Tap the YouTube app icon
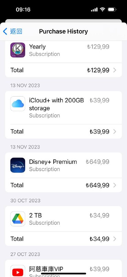The height and width of the screenshot is (277, 127). click(18, 271)
